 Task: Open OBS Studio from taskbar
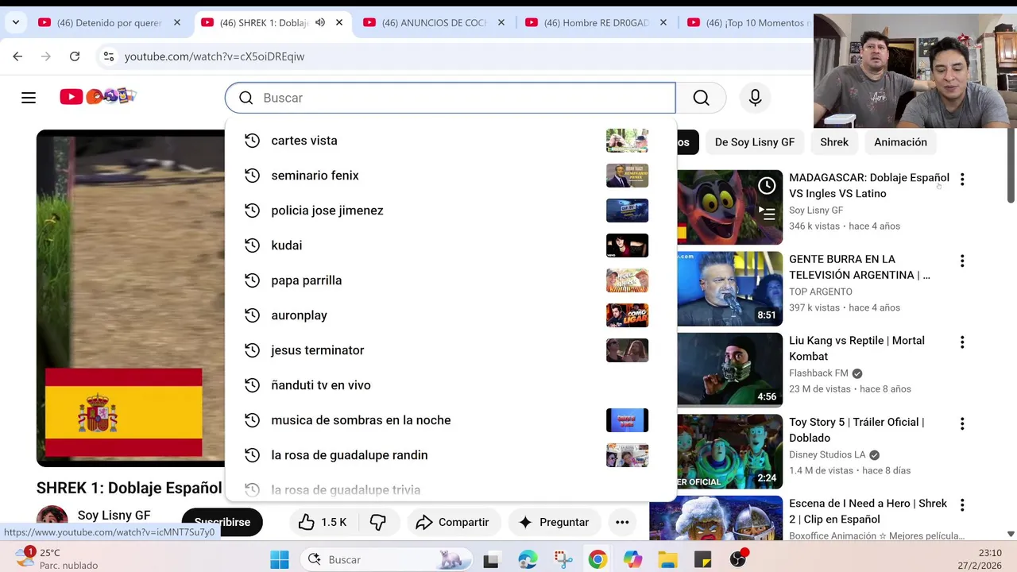click(739, 559)
